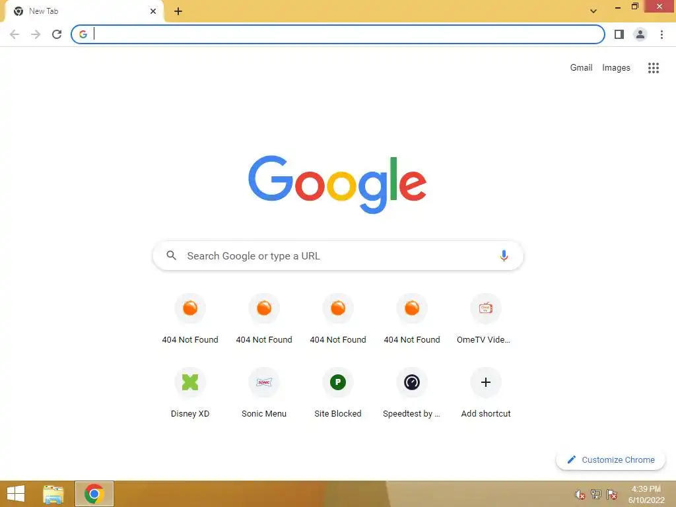Click the magnifier icon in search box
Screen dimensions: 676x507
pyautogui.click(x=171, y=255)
